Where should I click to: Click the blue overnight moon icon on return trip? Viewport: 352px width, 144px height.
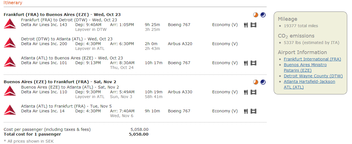tap(263, 82)
